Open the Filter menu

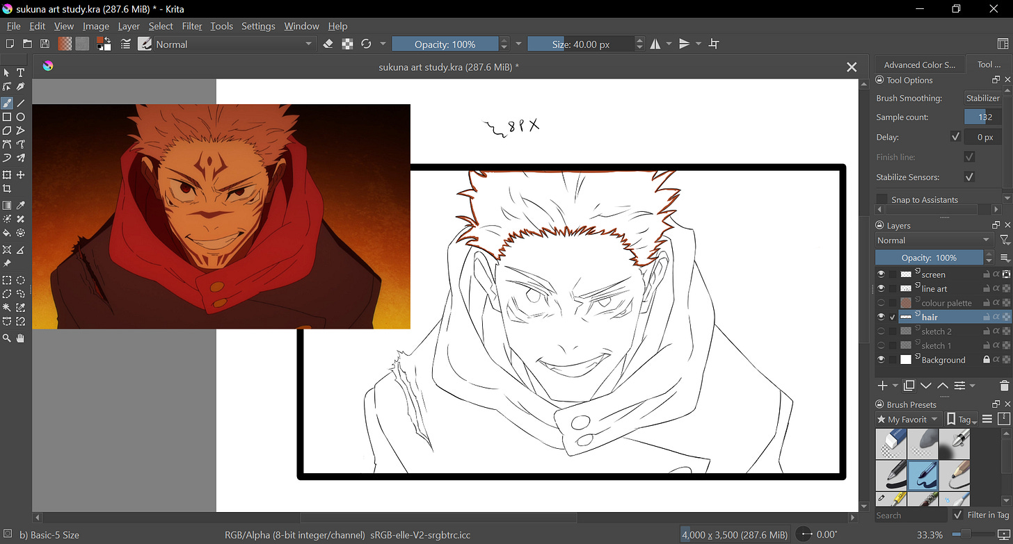(x=192, y=26)
